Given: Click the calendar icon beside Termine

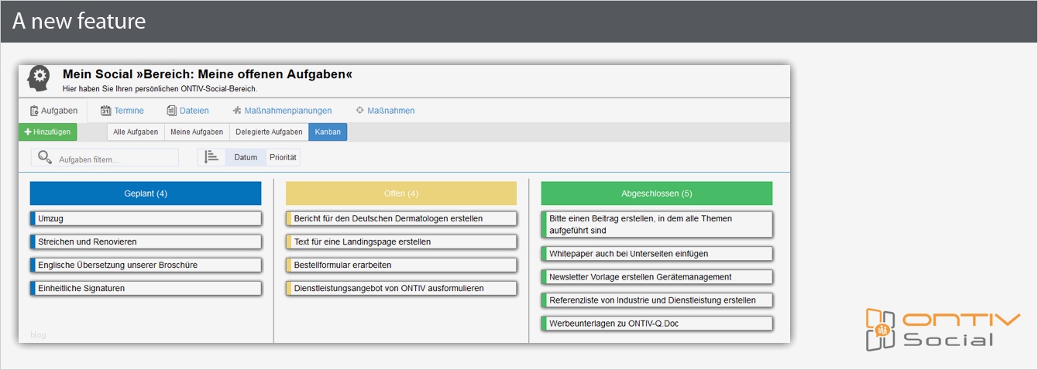Looking at the screenshot, I should coord(106,111).
